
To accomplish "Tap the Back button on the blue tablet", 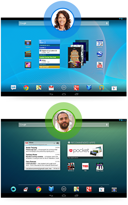I will pos(51,94).
